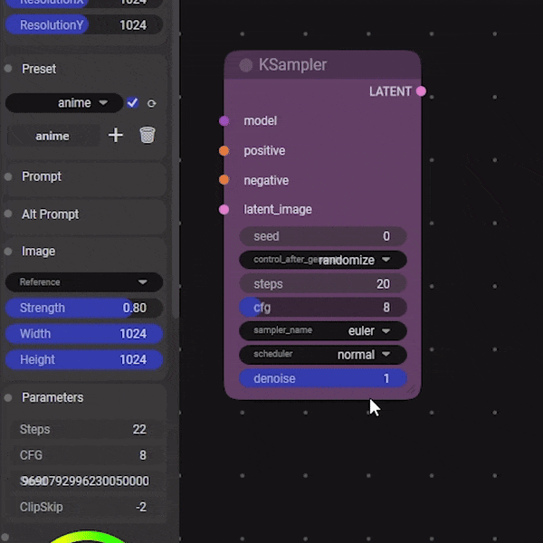Toggle the Preset section dot

click(x=9, y=69)
